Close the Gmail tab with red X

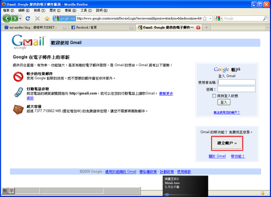click(198, 27)
